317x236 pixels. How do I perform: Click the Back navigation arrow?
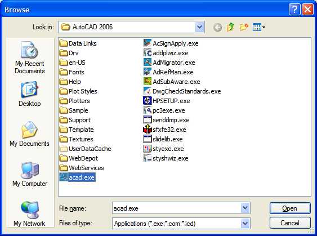click(217, 27)
